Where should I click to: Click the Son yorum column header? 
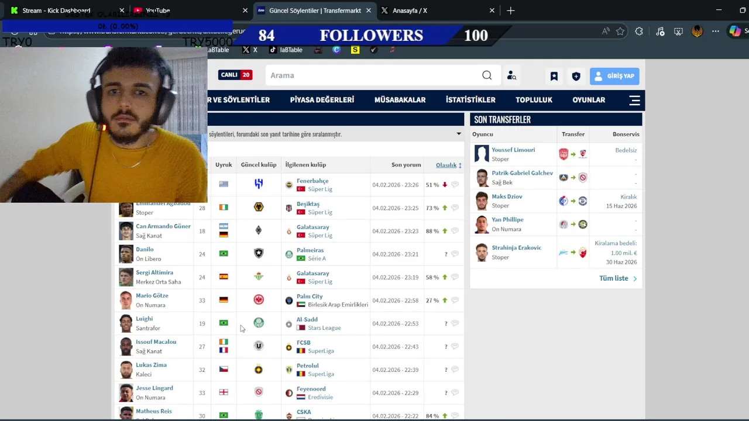pos(406,165)
